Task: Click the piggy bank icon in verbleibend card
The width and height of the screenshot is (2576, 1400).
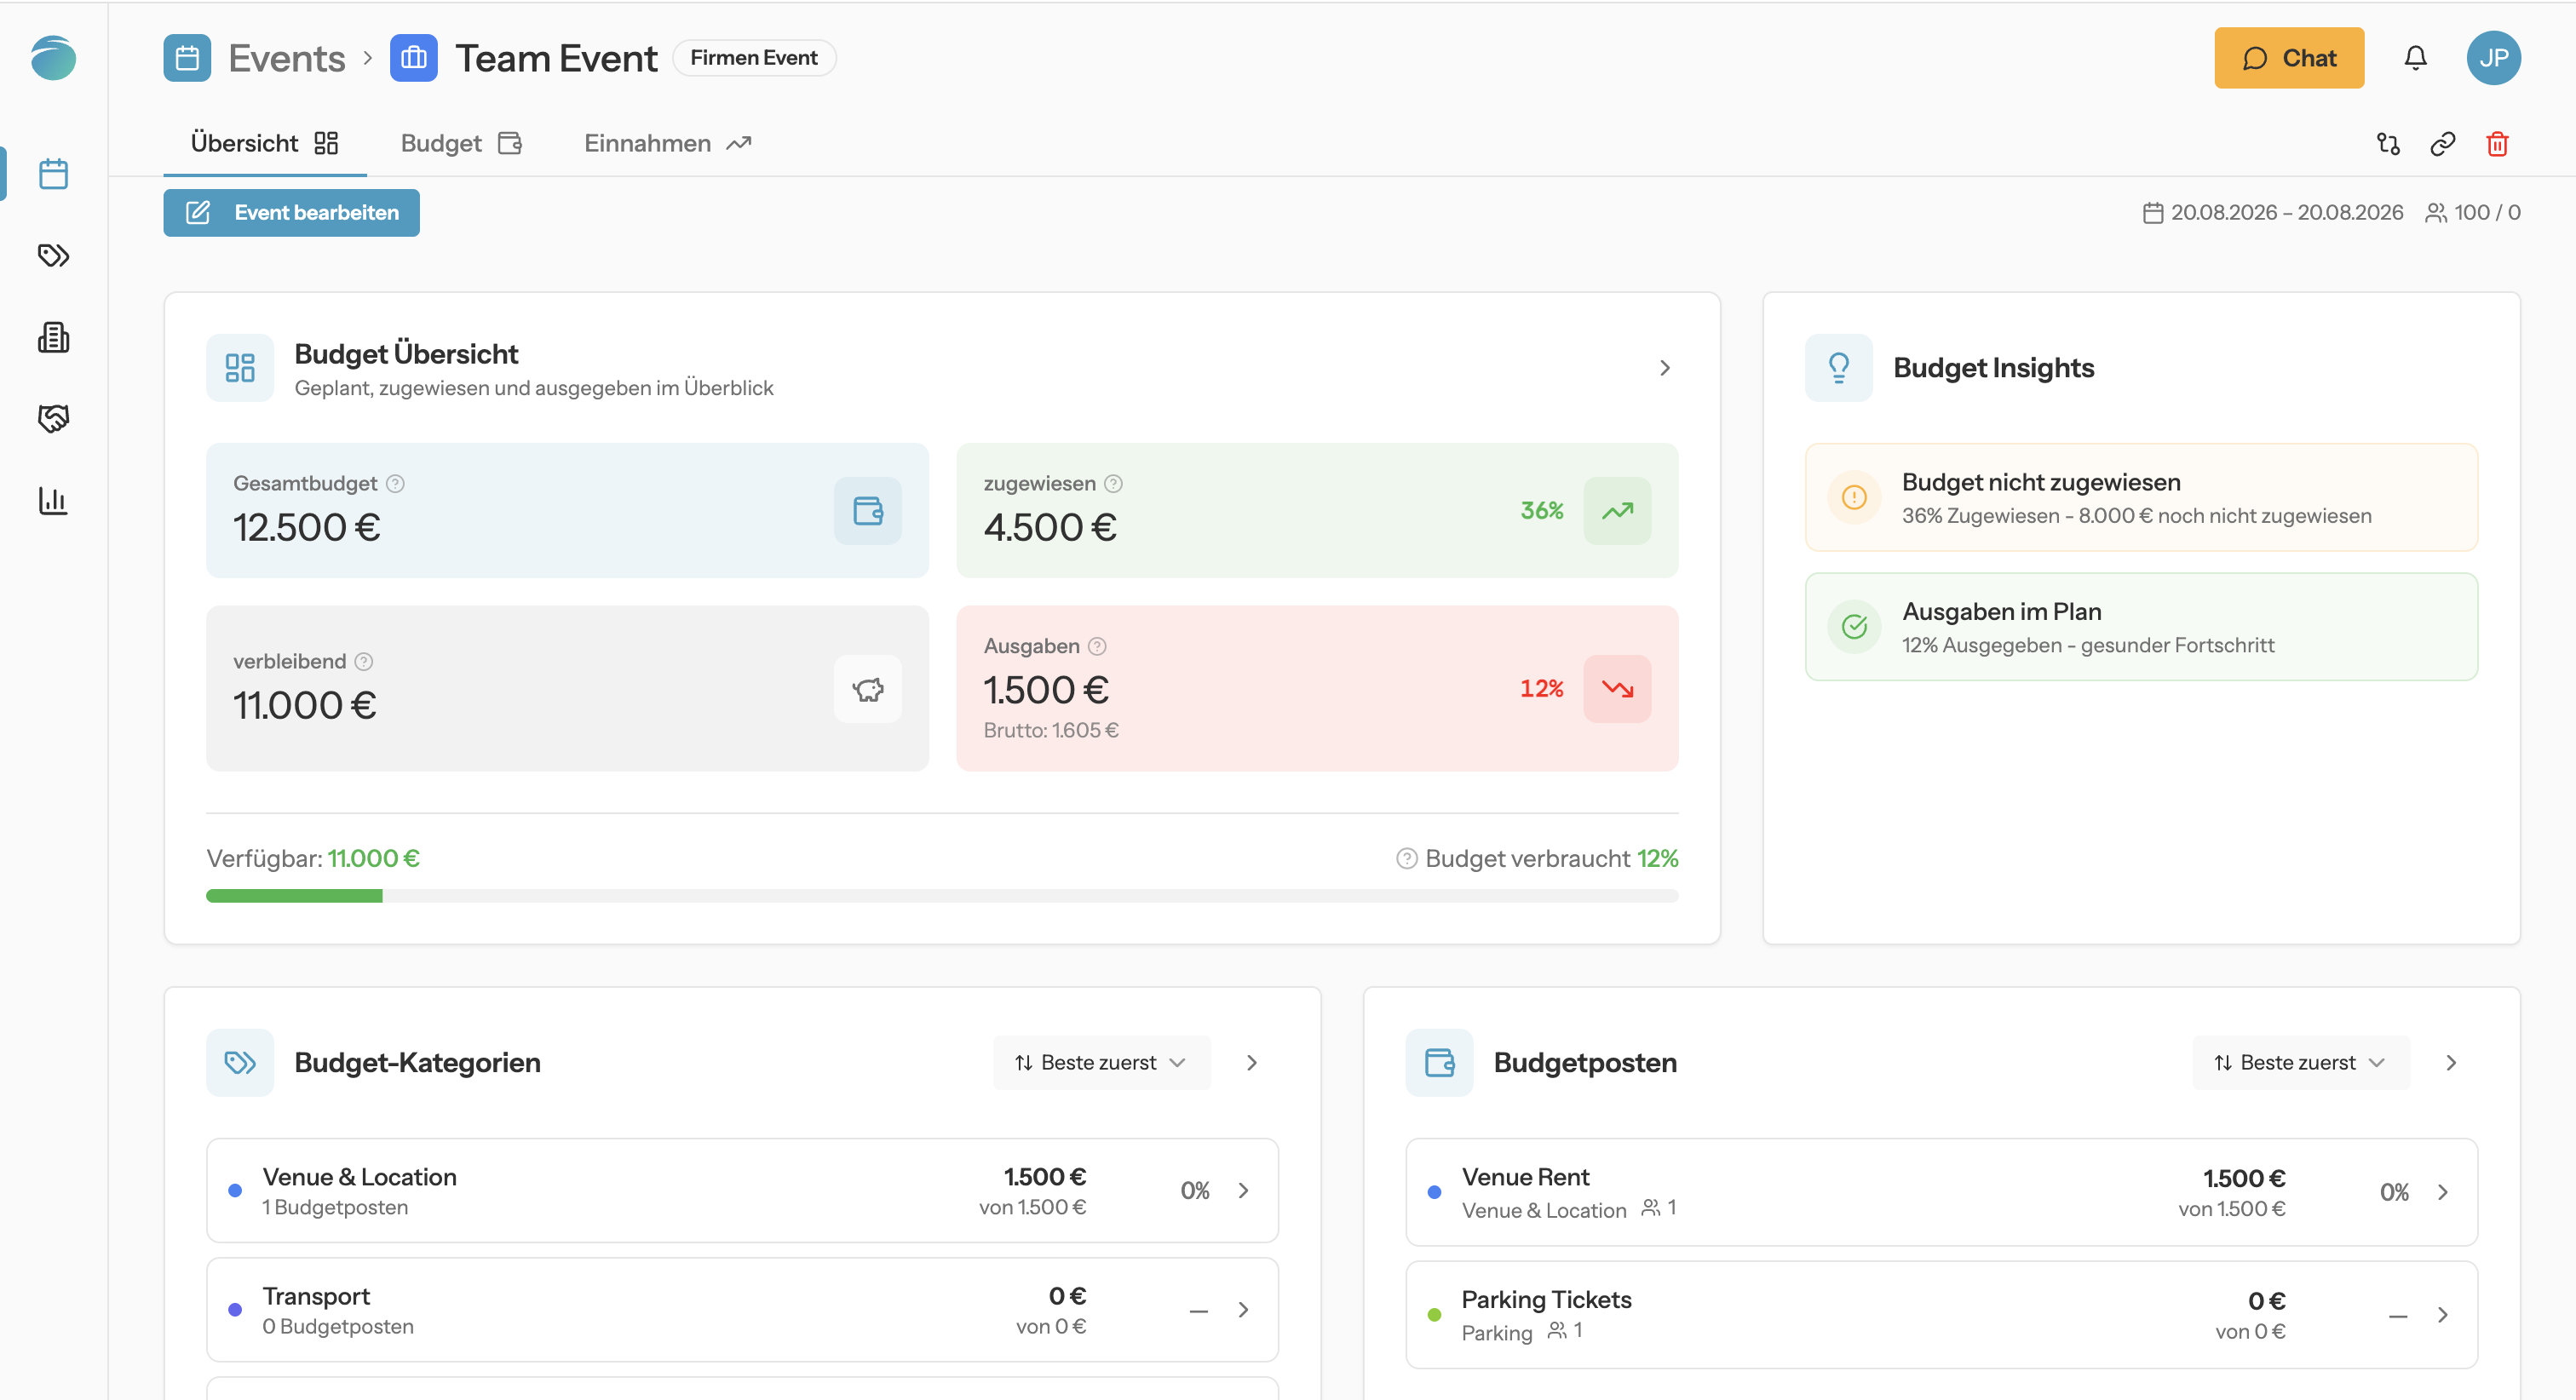Action: tap(868, 689)
